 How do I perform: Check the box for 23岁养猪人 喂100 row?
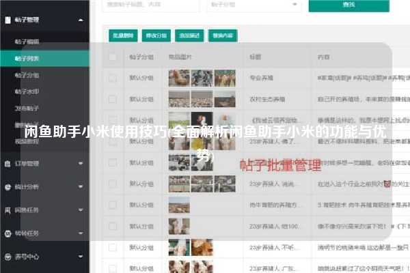point(113,226)
